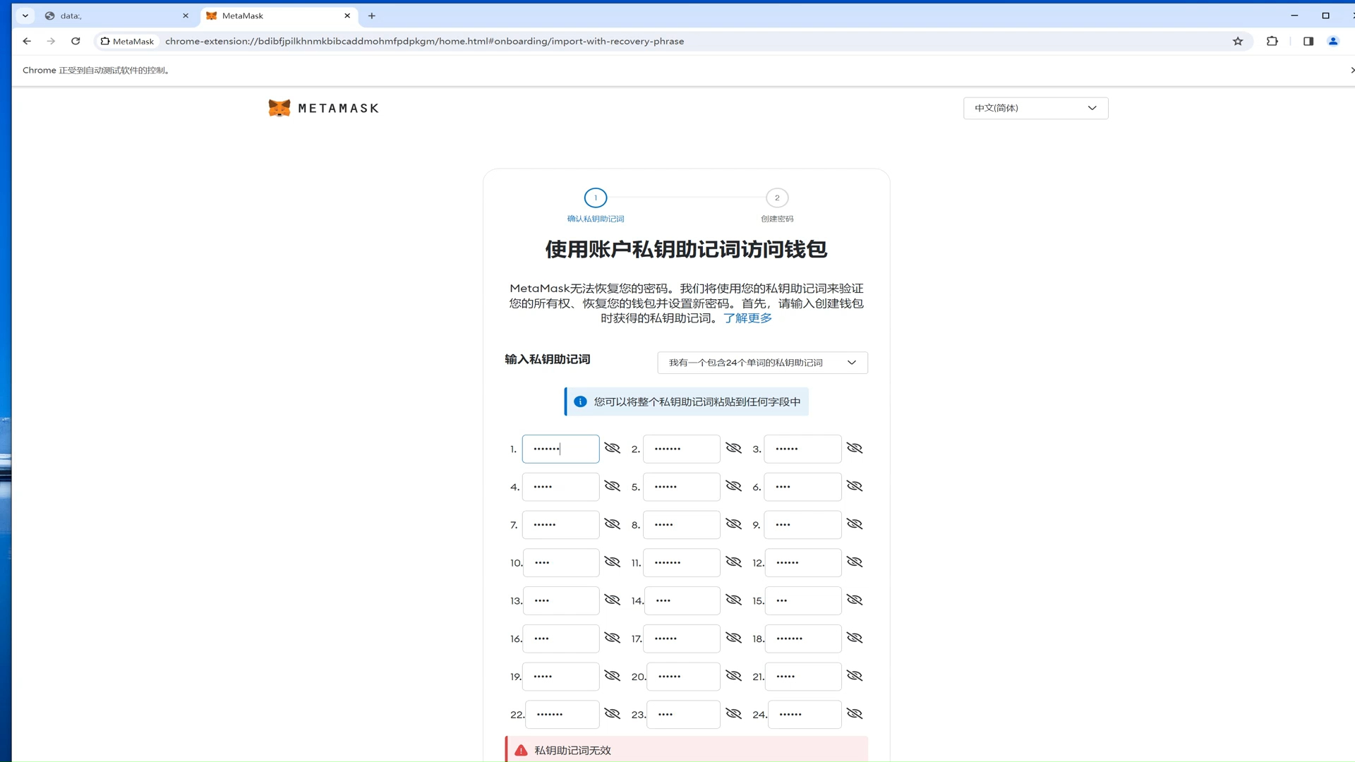
Task: Focus word 5 text box
Action: click(x=682, y=487)
